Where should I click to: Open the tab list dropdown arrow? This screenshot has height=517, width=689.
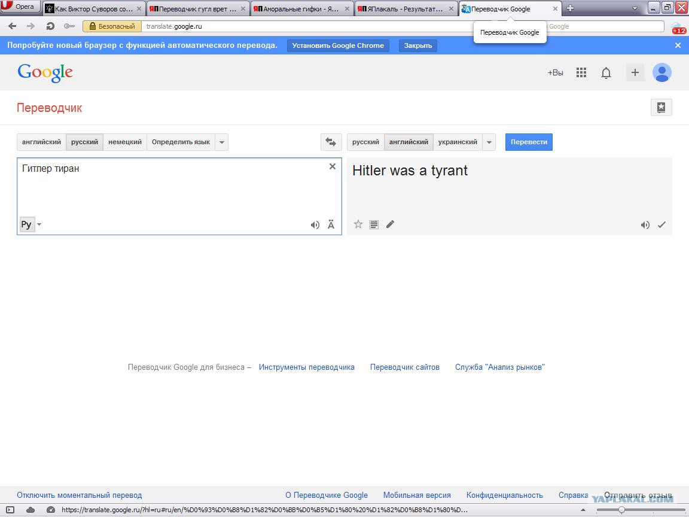pos(635,8)
